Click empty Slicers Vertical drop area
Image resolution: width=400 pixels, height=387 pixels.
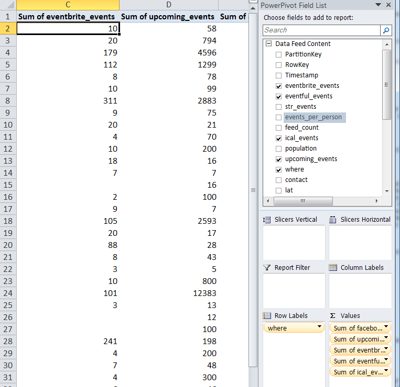[x=294, y=243]
